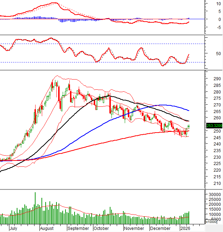Click the December month label
The height and width of the screenshot is (232, 223).
pyautogui.click(x=160, y=229)
